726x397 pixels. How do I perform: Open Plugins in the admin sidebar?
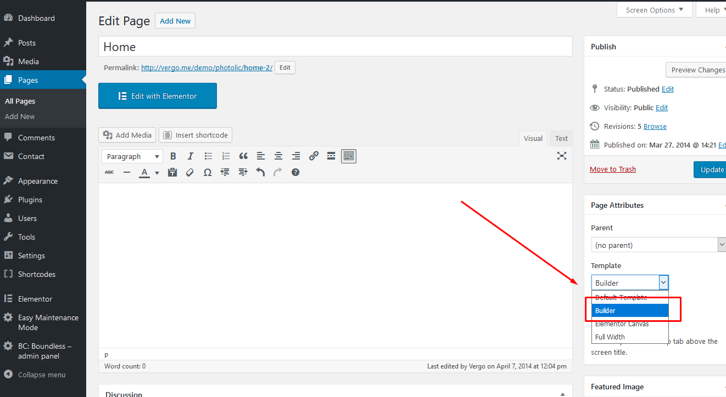[x=30, y=200]
